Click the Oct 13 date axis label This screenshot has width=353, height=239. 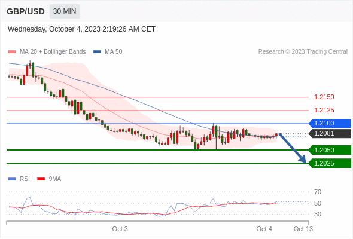[303, 229]
